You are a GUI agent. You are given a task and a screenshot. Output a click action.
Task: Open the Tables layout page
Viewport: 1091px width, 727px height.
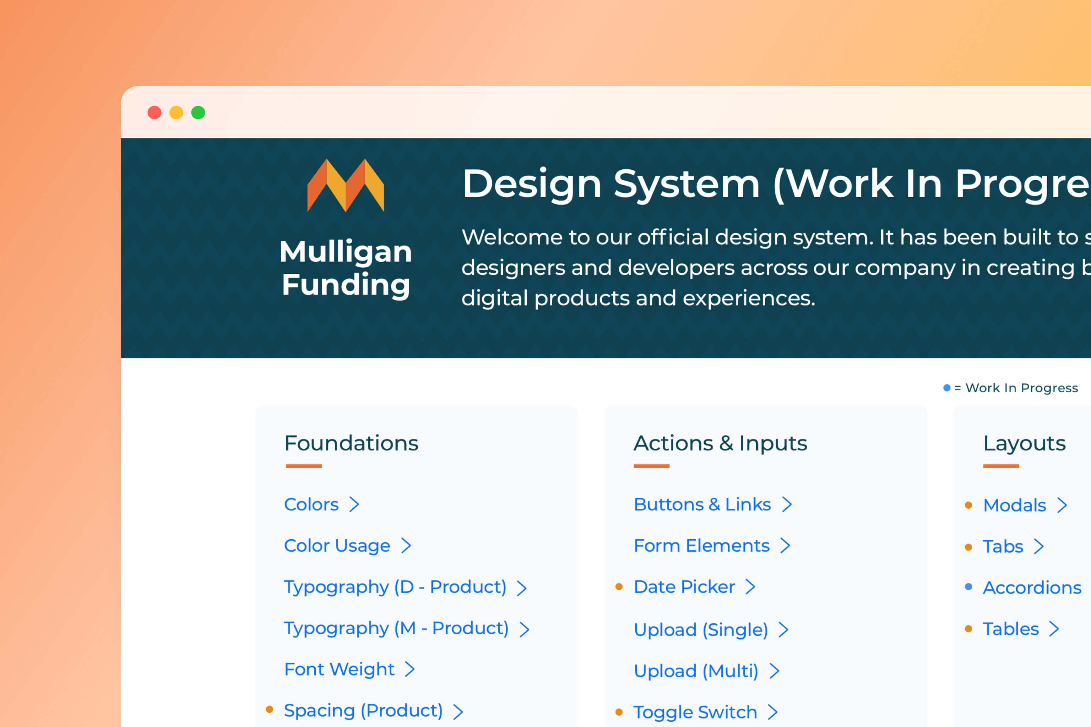tap(1011, 629)
